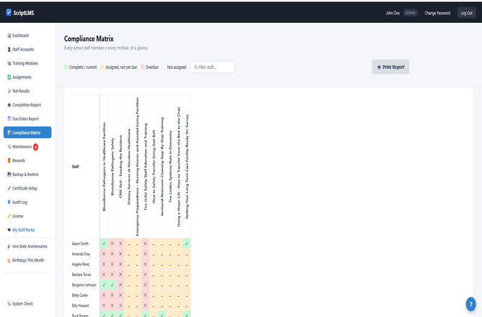Click Aaron Smith's Survey-ready completed check cell
This screenshot has width=482, height=317.
tap(187, 243)
